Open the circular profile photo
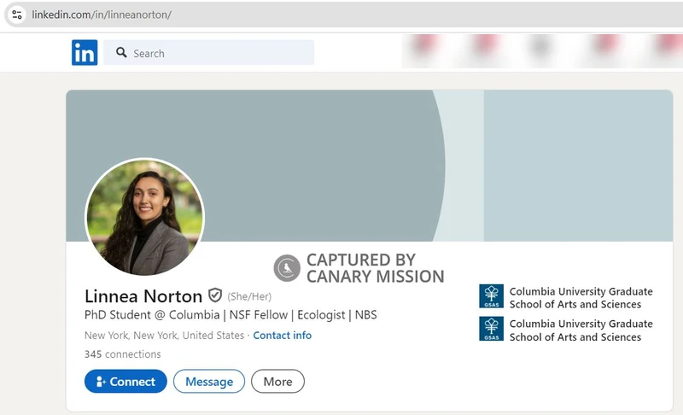The image size is (683, 415). point(144,217)
